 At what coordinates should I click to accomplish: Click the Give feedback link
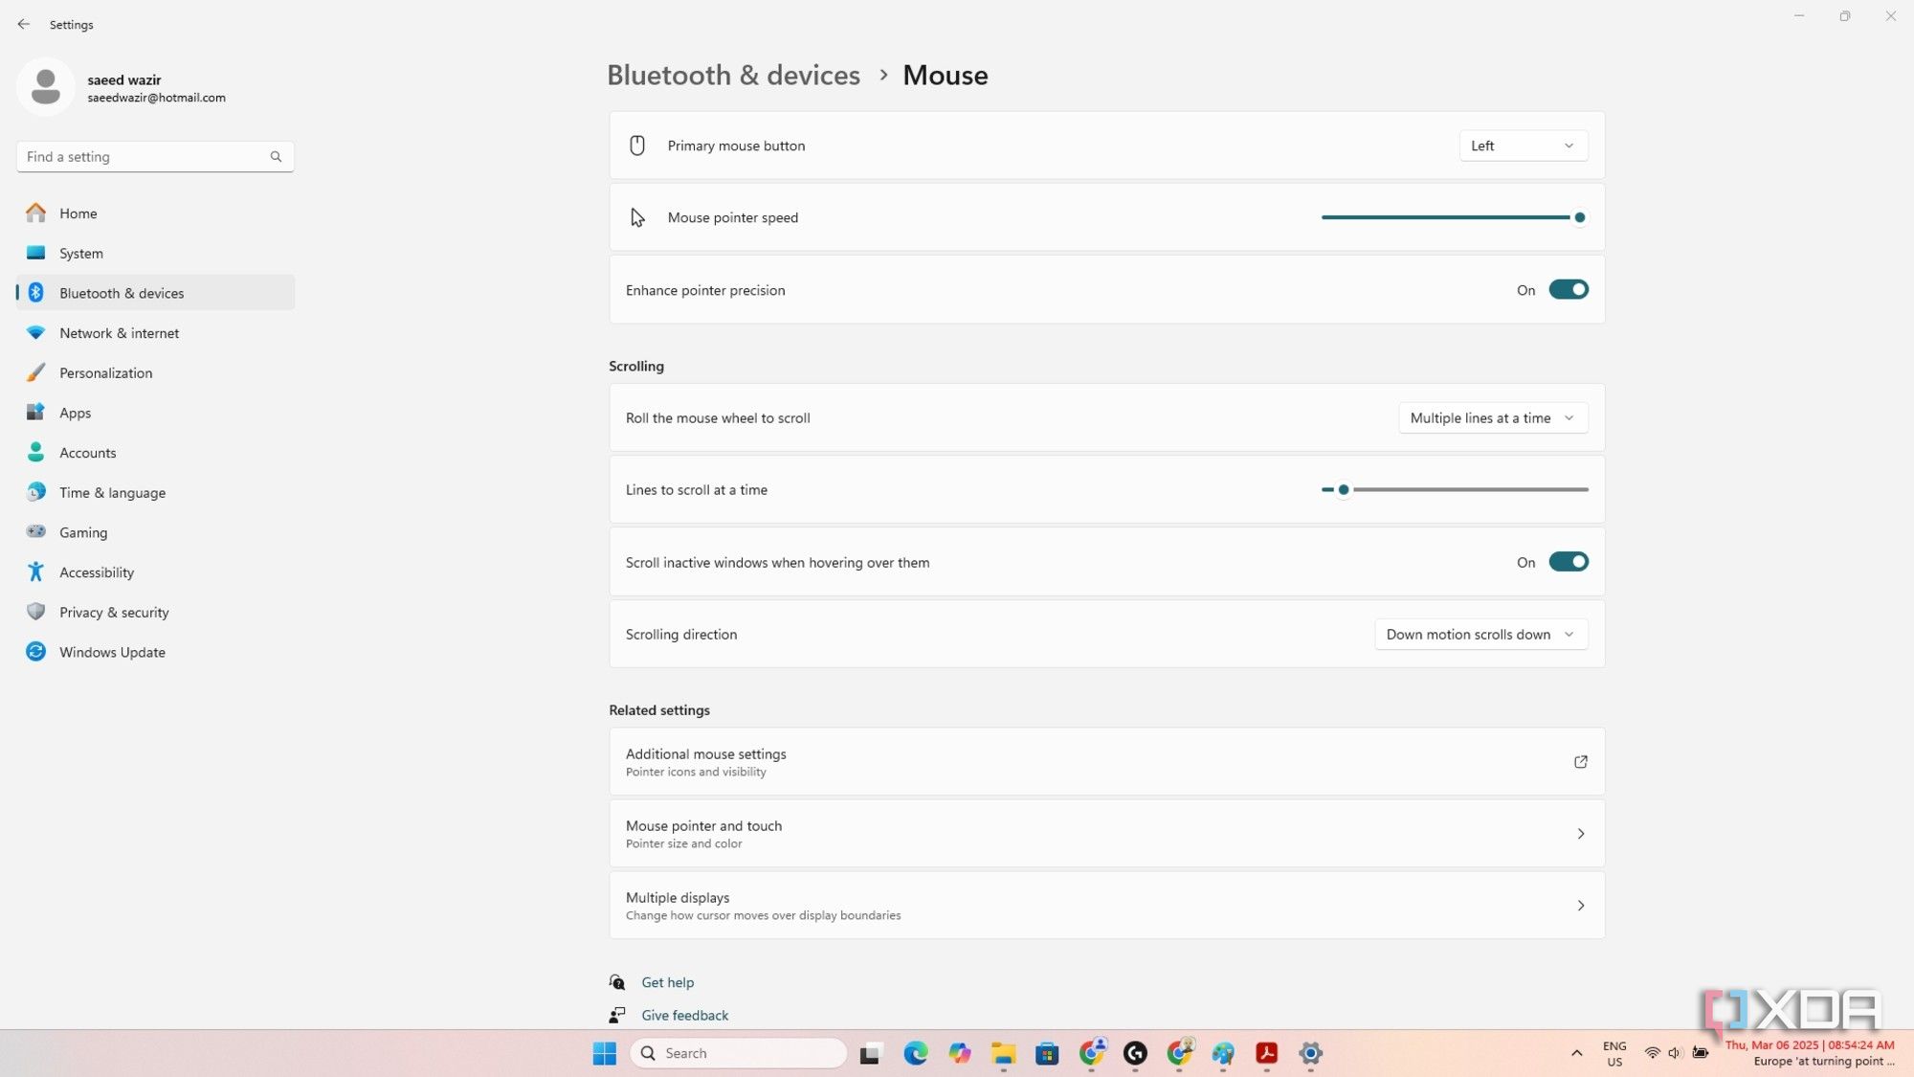click(684, 1015)
